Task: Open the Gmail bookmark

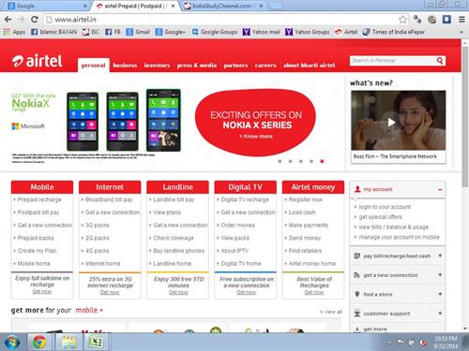Action: coord(138,32)
